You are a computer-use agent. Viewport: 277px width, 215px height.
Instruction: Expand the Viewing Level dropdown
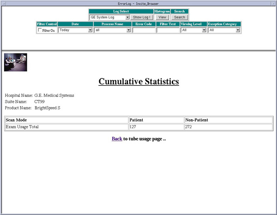(x=193, y=30)
